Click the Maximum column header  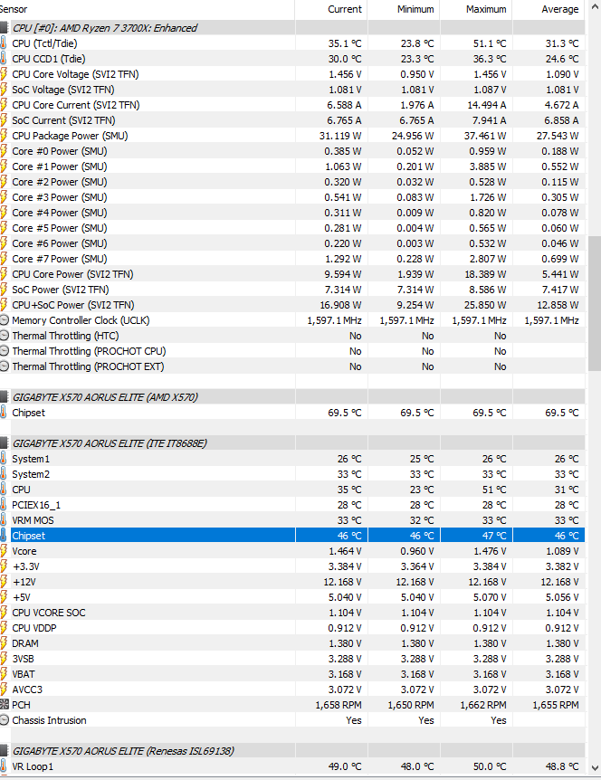(476, 9)
